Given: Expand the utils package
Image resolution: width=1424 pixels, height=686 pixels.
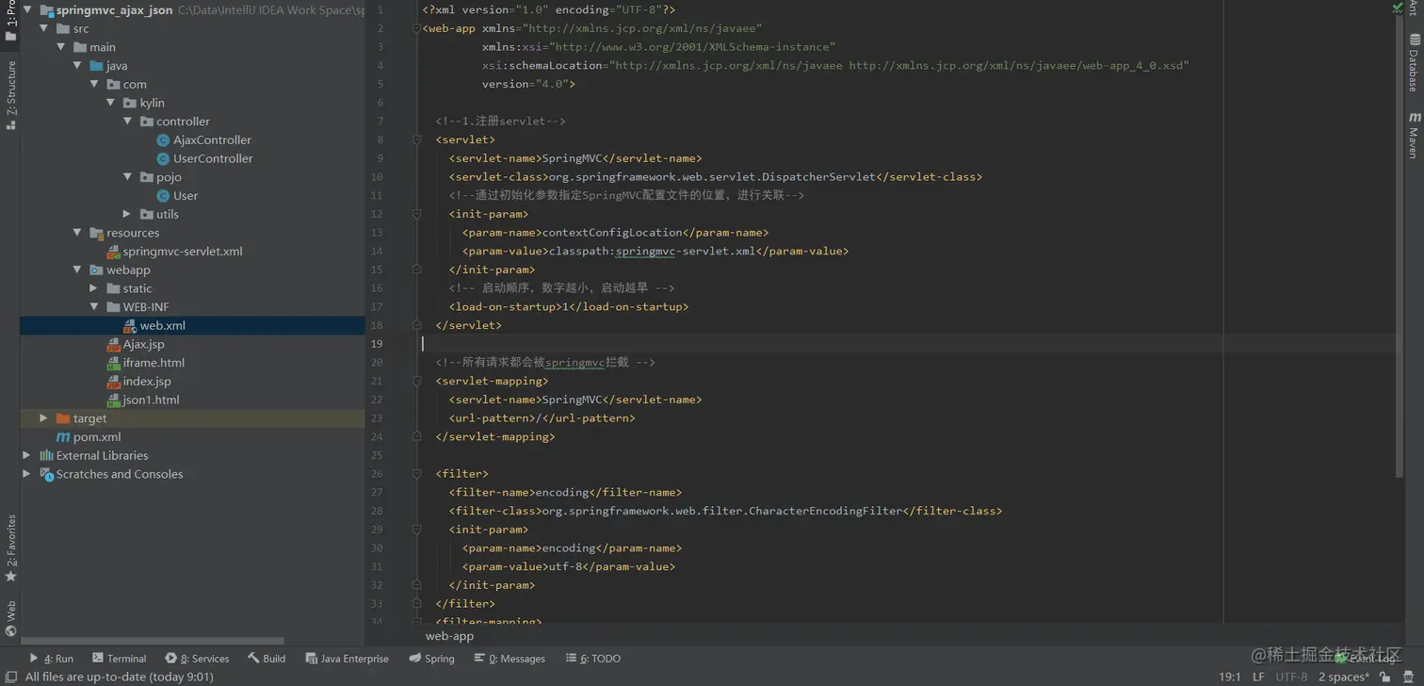Looking at the screenshot, I should (x=127, y=214).
